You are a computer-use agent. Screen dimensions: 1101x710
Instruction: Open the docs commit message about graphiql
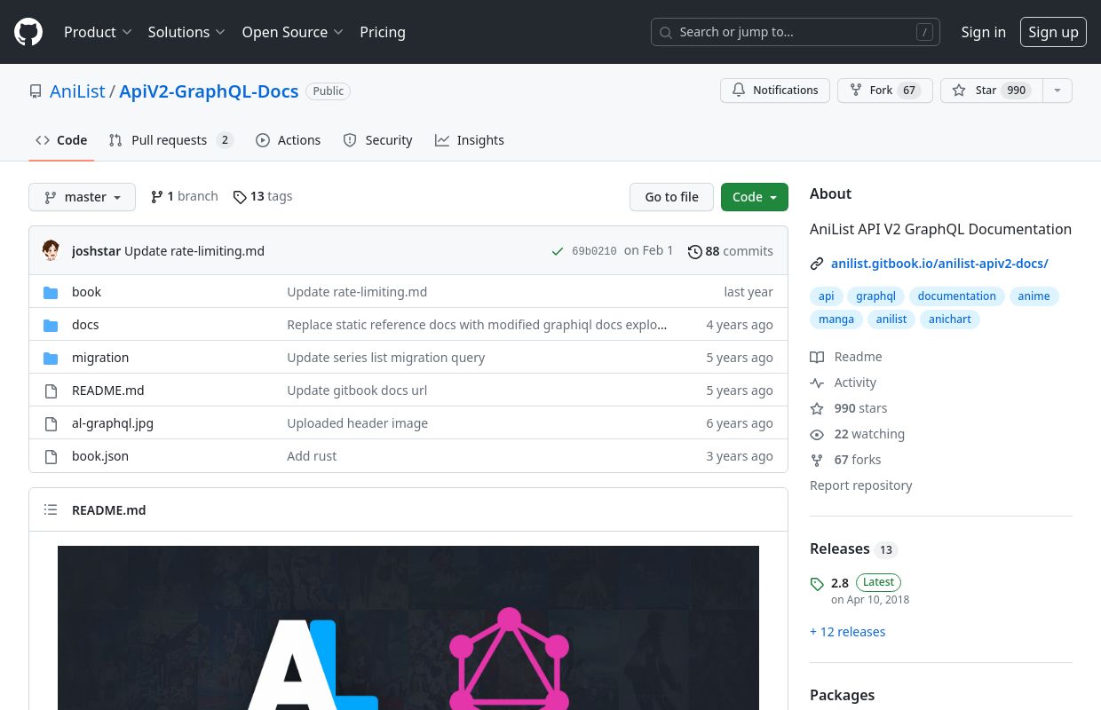point(477,325)
